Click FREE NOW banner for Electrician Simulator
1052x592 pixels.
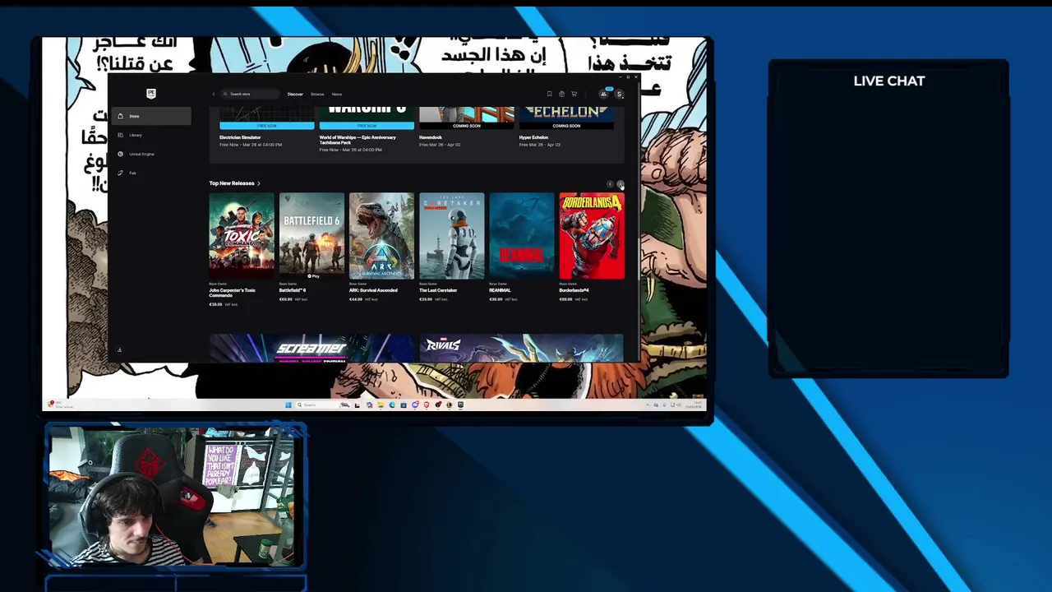click(x=267, y=126)
